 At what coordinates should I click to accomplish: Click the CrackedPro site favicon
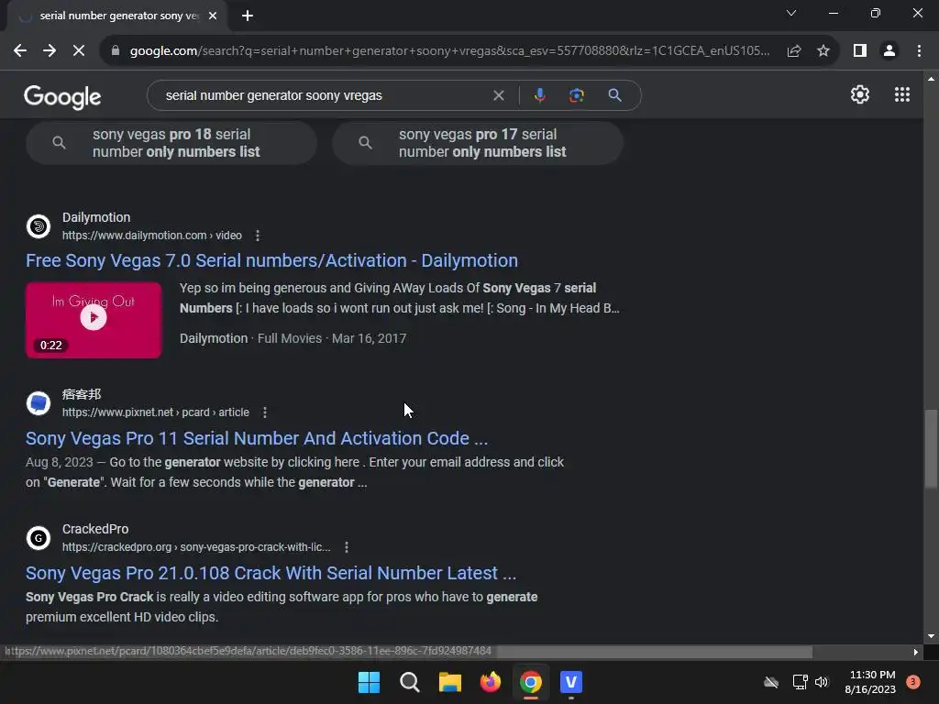[x=39, y=538]
